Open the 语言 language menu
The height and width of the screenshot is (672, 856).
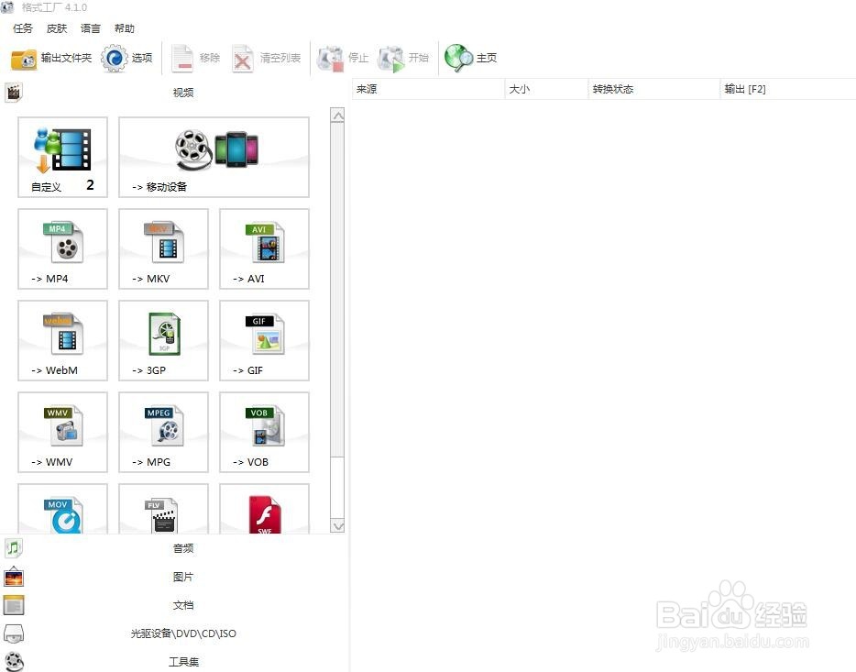91,28
